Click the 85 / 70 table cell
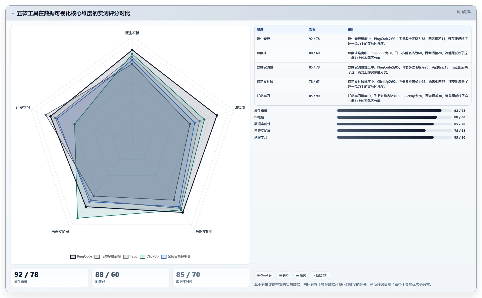The width and height of the screenshot is (482, 298). (x=314, y=67)
